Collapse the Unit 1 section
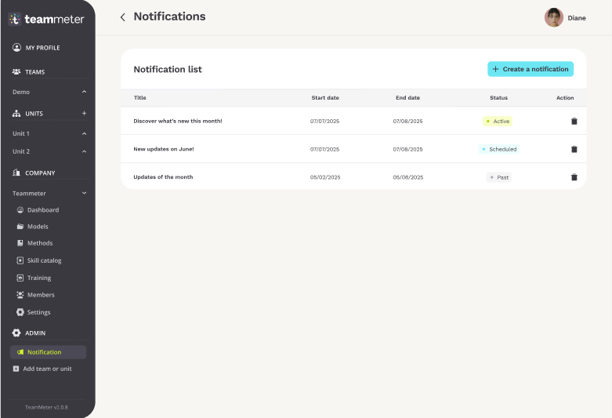 click(85, 134)
